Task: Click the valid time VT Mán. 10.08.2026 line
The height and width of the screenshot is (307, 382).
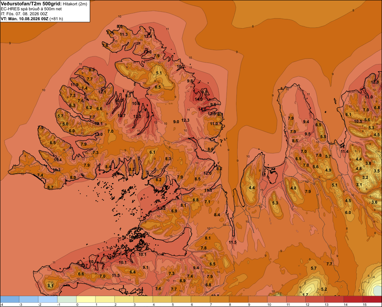Action: [x=32, y=19]
